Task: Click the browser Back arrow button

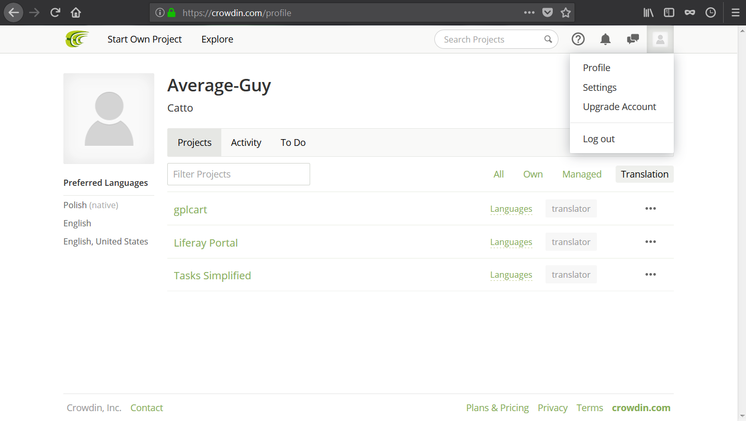Action: click(x=14, y=12)
